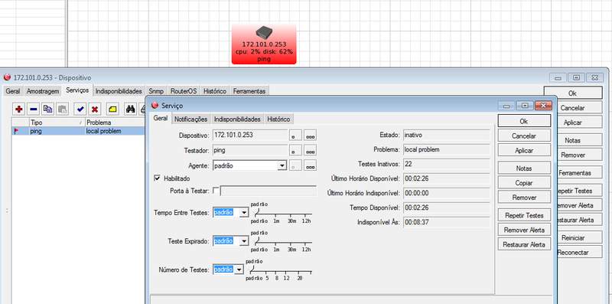Select the red 172.101.0.253 device on map
Image resolution: width=612 pixels, height=304 pixels.
click(264, 44)
